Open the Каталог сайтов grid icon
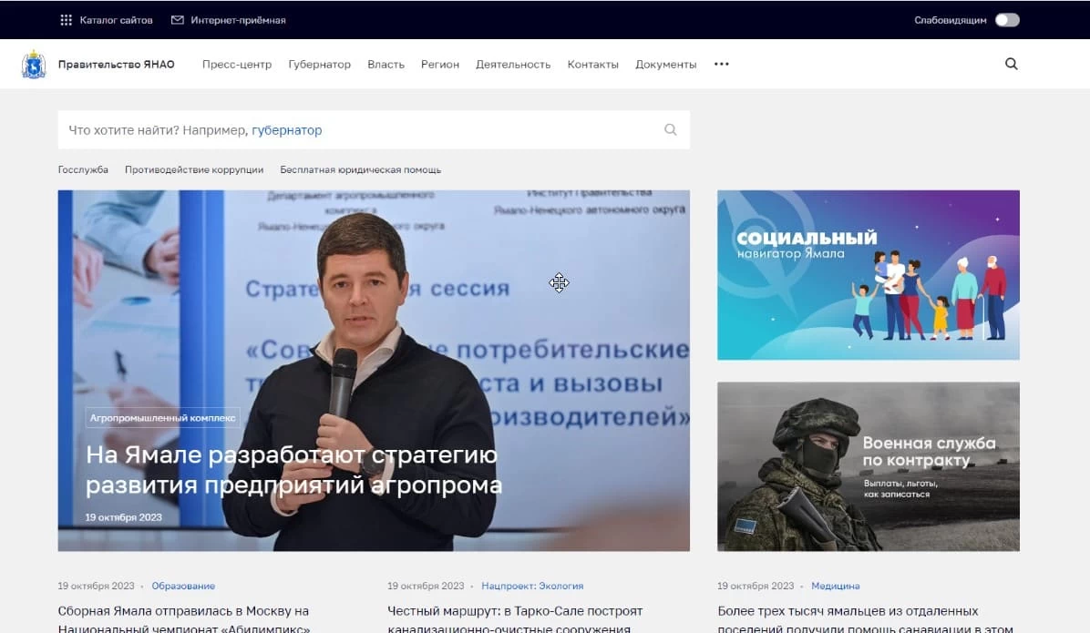1090x633 pixels. coord(66,19)
